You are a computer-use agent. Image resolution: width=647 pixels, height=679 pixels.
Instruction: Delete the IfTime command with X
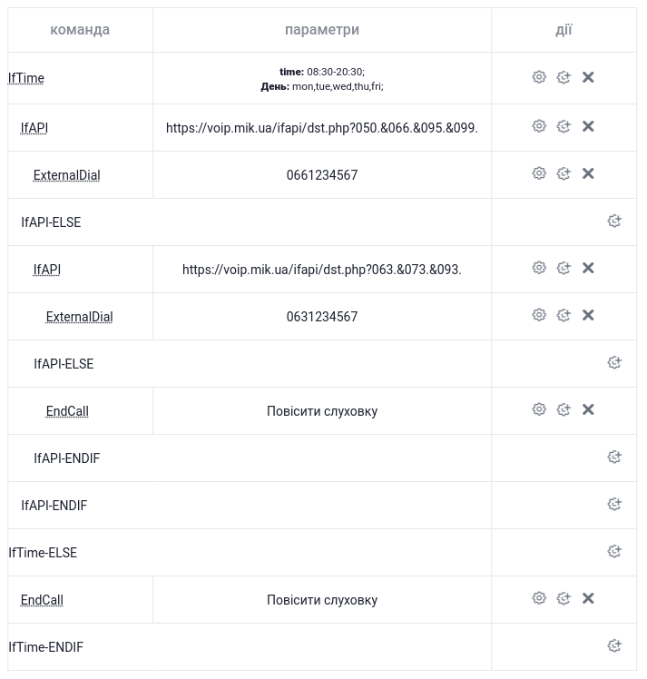point(588,77)
